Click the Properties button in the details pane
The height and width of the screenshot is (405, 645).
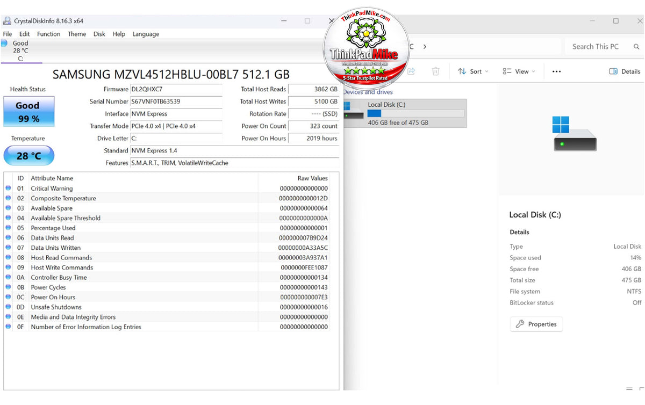click(536, 324)
